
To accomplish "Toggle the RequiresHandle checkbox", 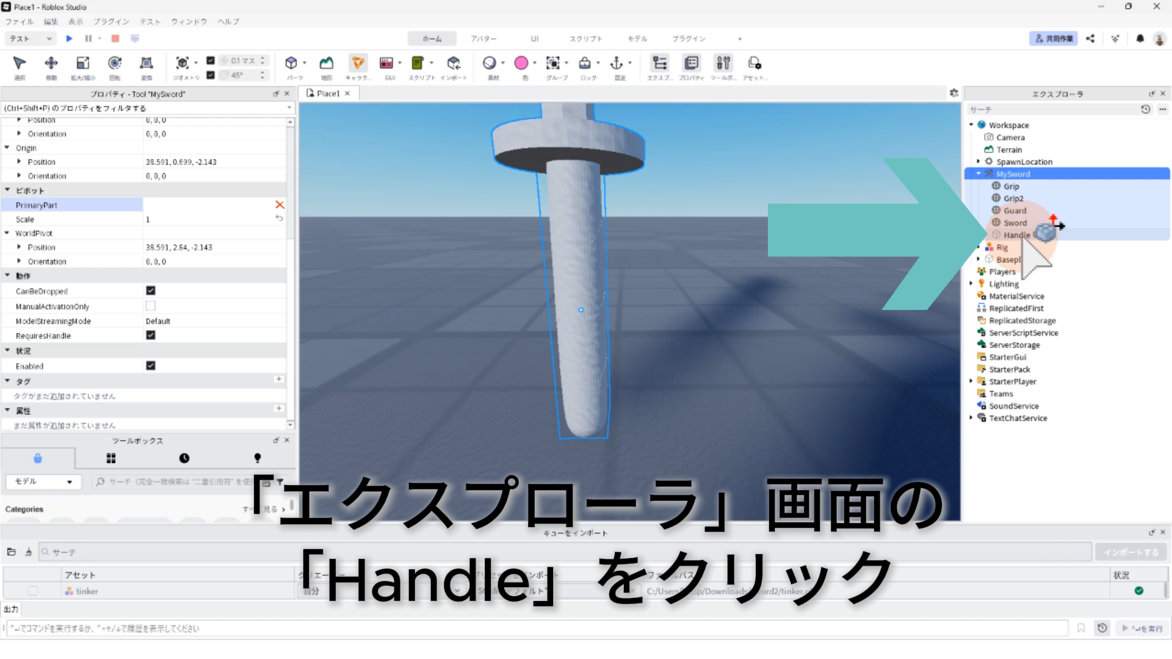I will pos(151,336).
